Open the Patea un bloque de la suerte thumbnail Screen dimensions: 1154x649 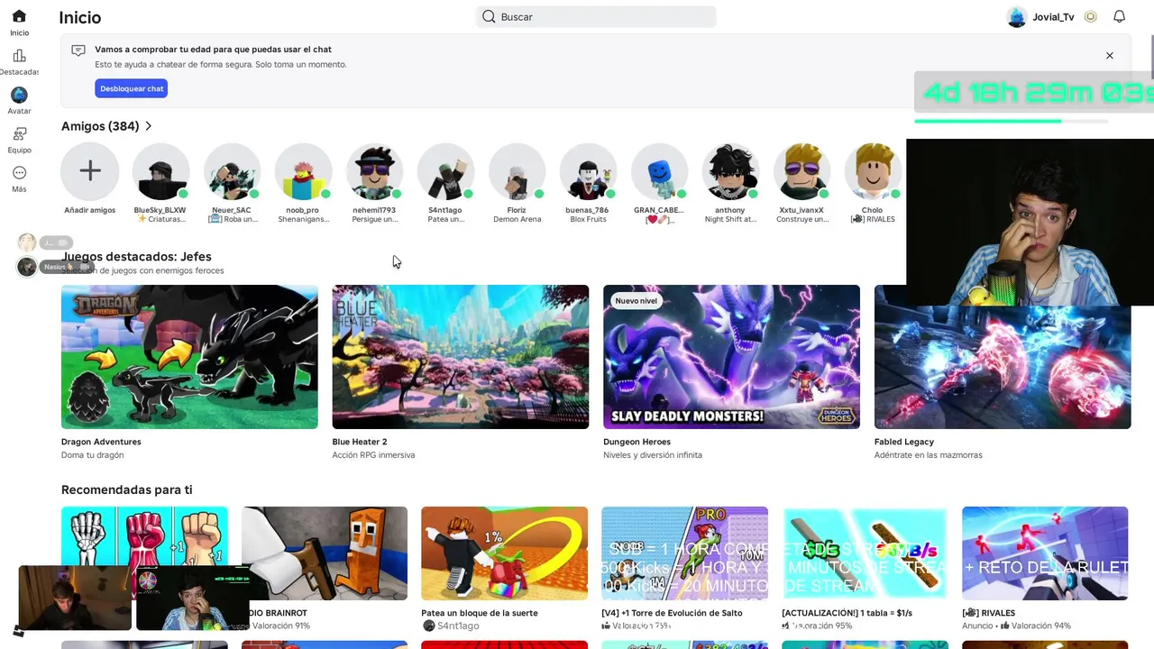pos(504,553)
